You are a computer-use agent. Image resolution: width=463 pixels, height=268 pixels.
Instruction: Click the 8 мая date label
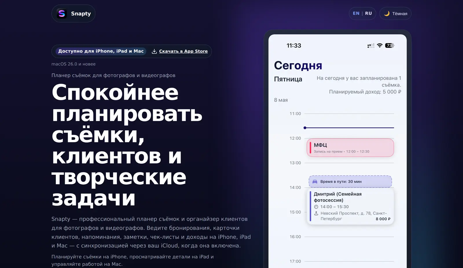(x=281, y=100)
